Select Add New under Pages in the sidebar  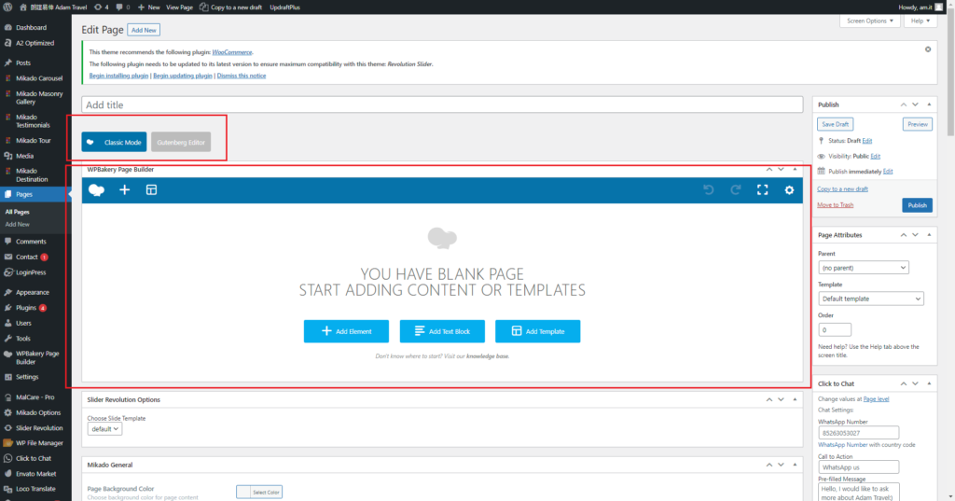[x=17, y=224]
